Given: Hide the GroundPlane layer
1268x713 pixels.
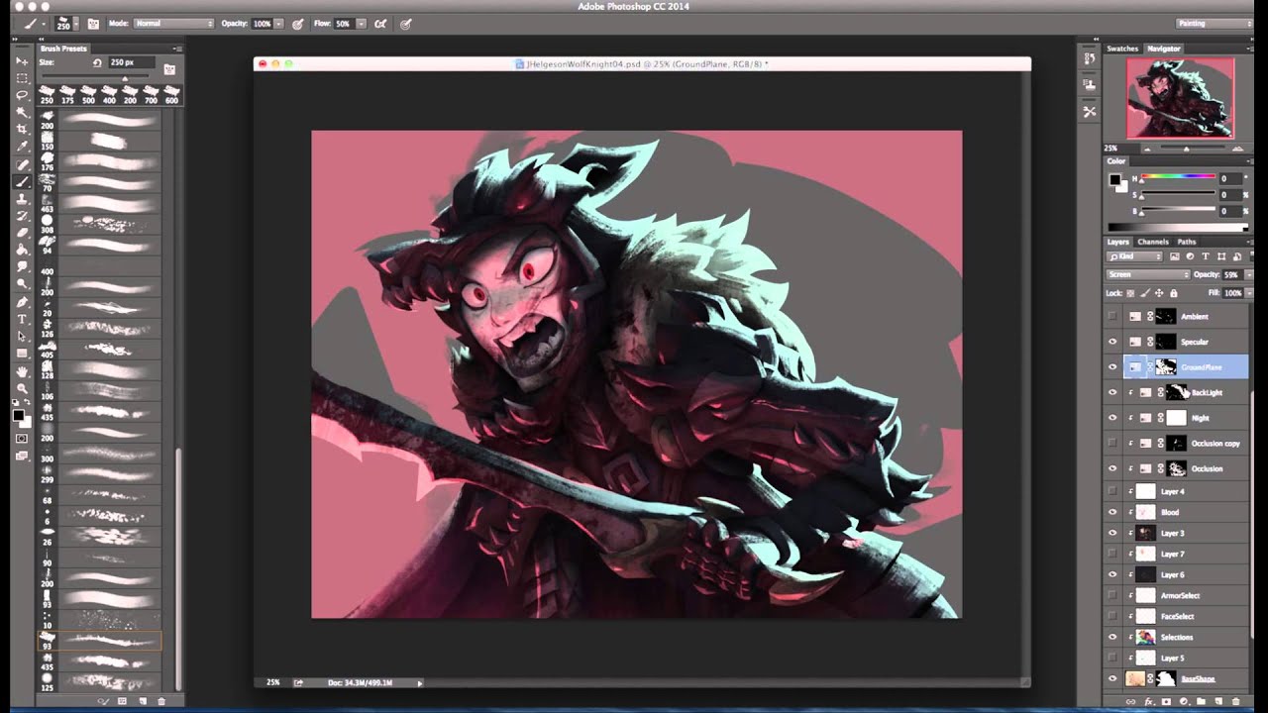Looking at the screenshot, I should tap(1112, 367).
